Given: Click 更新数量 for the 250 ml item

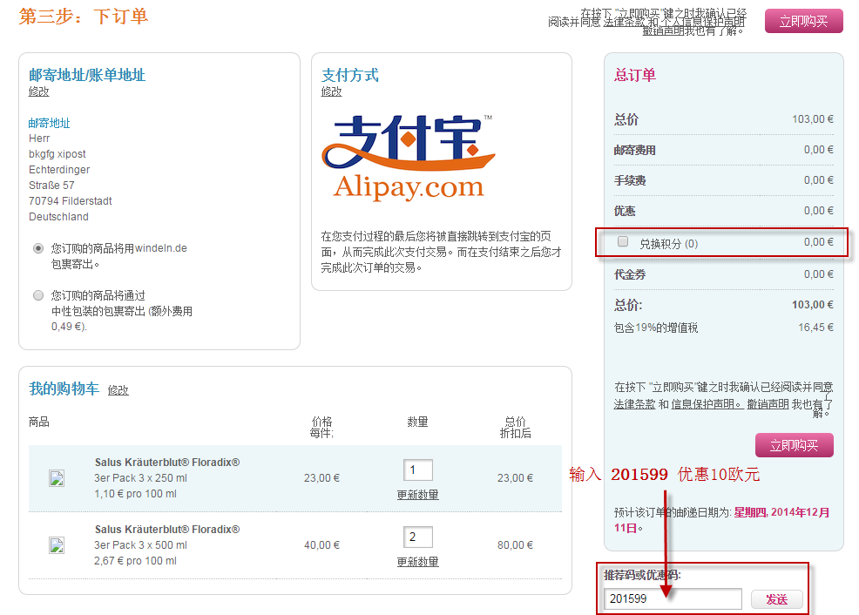Looking at the screenshot, I should pos(418,495).
